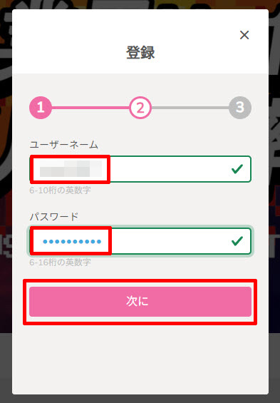The image size is (280, 403).
Task: Click the ユーザーネーム label
Action: click(x=64, y=145)
